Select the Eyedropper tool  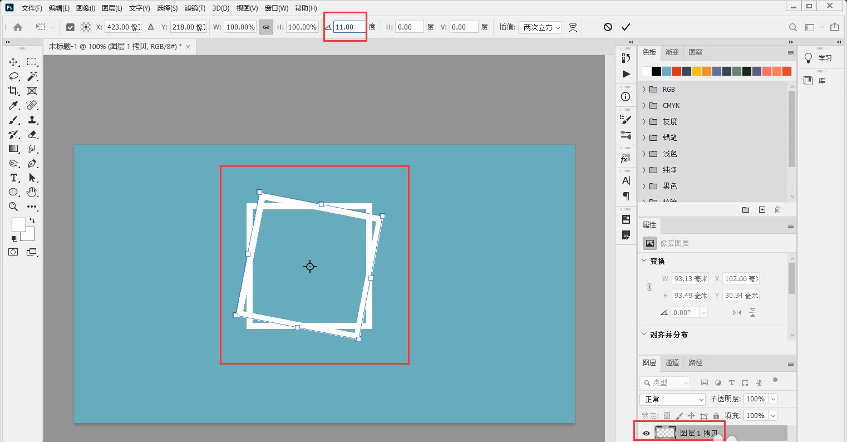[13, 105]
